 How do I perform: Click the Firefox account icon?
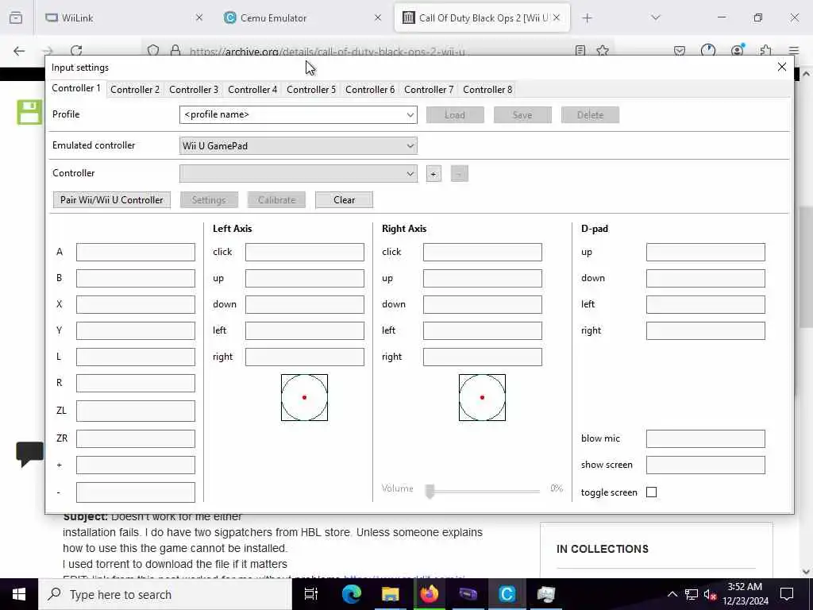[737, 51]
